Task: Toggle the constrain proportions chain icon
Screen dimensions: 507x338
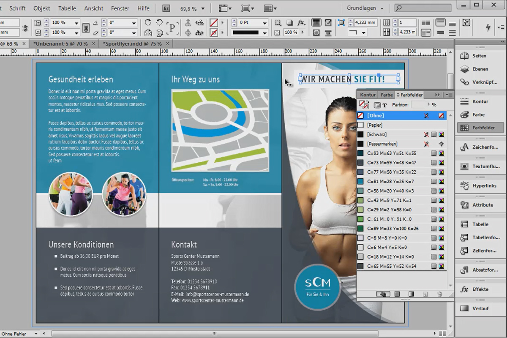Action: [x=86, y=27]
